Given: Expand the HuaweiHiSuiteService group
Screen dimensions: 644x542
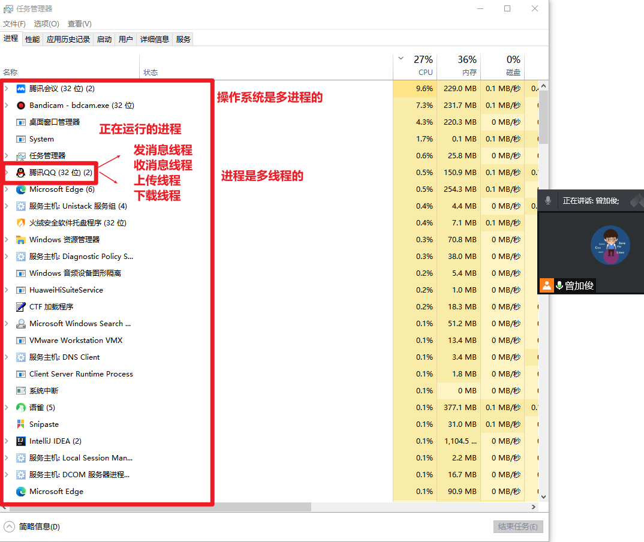Looking at the screenshot, I should coord(7,290).
